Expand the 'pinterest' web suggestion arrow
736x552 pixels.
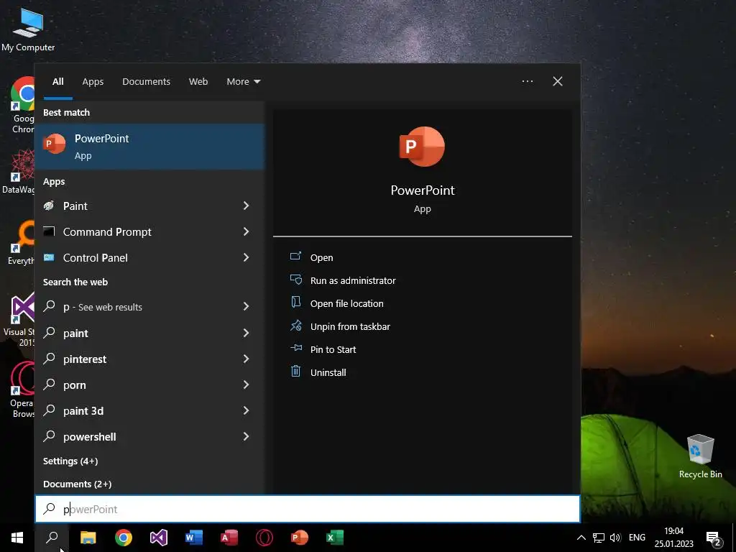(246, 359)
